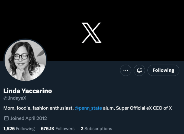Open the three-dot more options menu
Screen dimensions: 184x134
pos(125,70)
